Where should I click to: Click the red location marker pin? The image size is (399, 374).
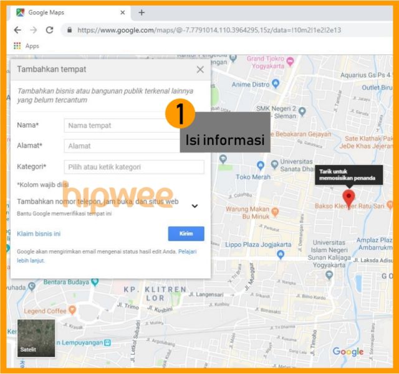(x=349, y=199)
